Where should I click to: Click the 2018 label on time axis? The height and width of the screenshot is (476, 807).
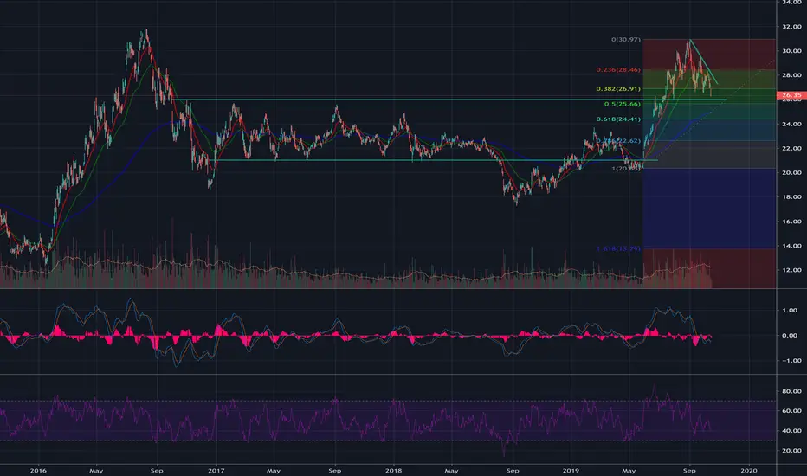[393, 470]
